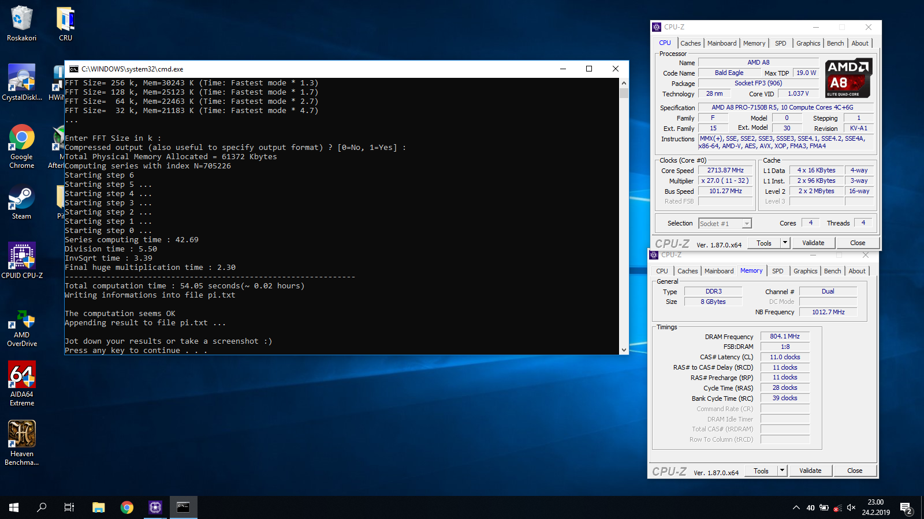Open AMD OverDrive desktop shortcut
Image resolution: width=924 pixels, height=519 pixels.
21,328
